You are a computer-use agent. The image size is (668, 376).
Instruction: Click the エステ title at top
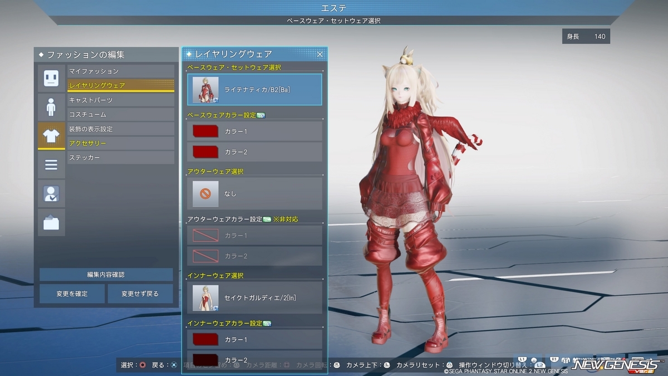coord(334,8)
